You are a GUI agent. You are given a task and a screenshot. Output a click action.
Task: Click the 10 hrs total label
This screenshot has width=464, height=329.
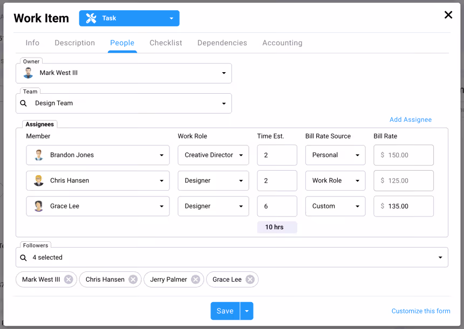pos(277,227)
